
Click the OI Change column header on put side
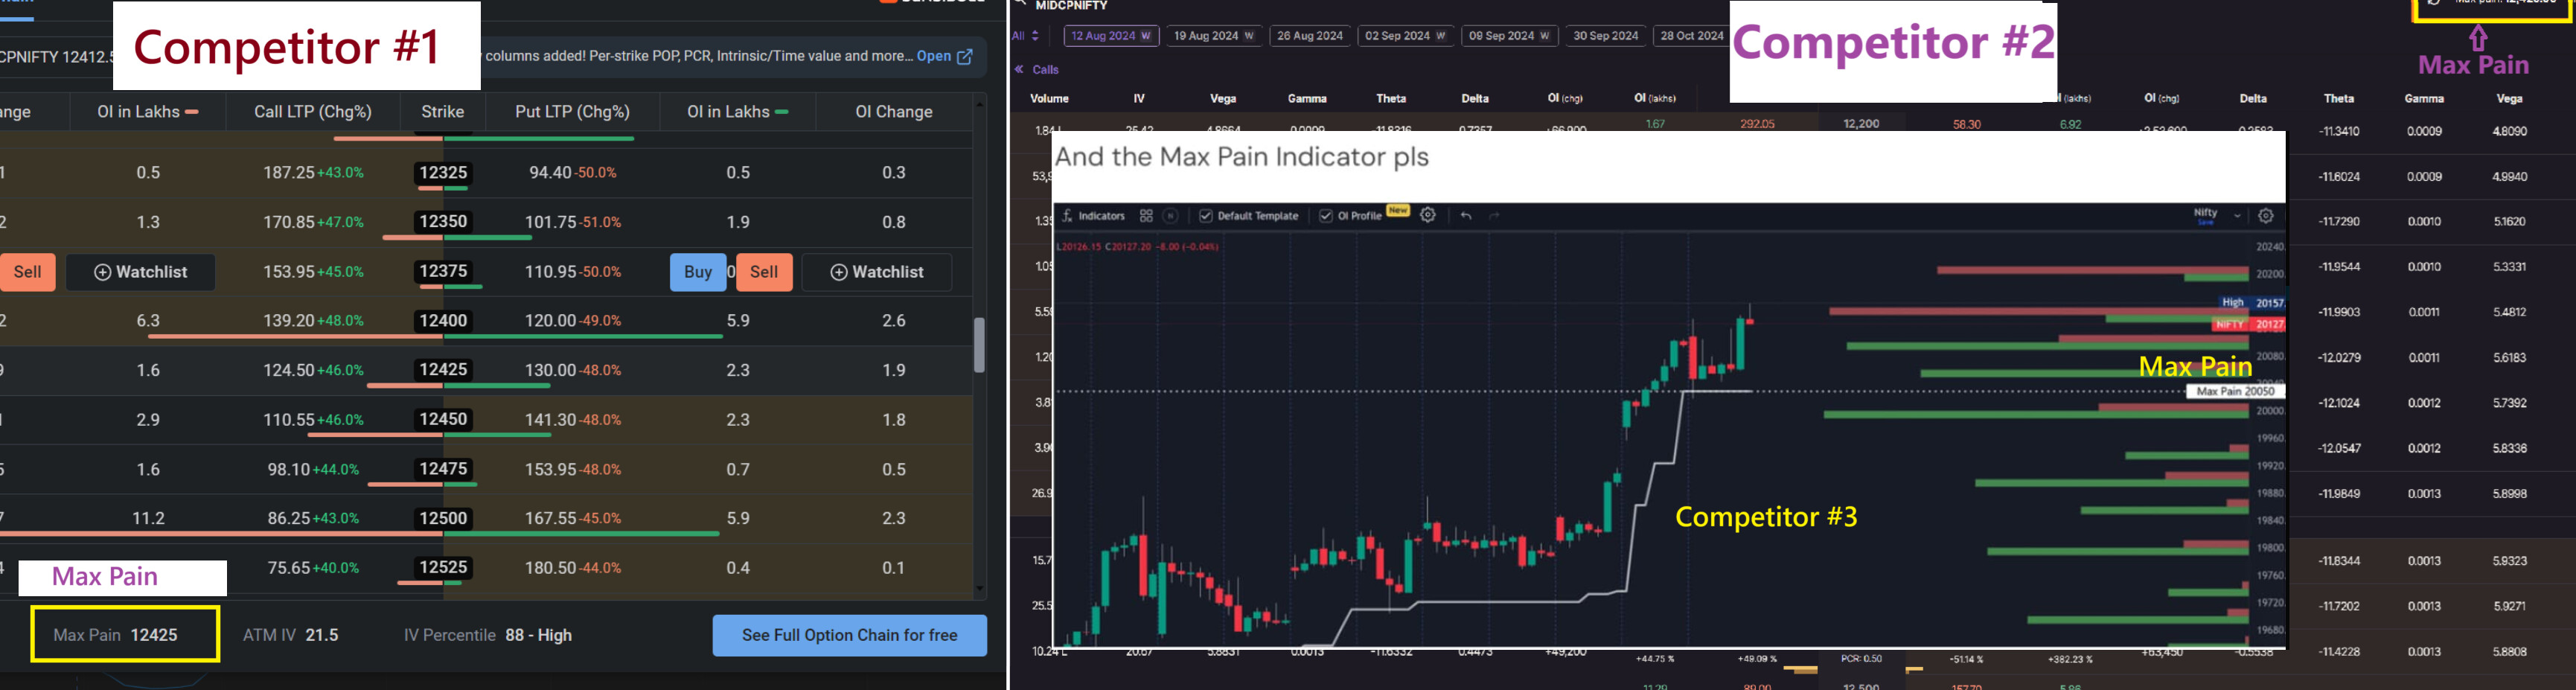coord(893,112)
